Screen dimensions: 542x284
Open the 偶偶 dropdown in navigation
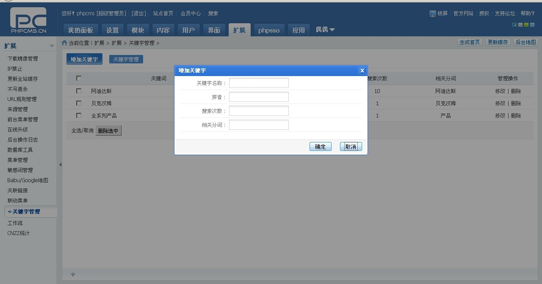click(325, 30)
